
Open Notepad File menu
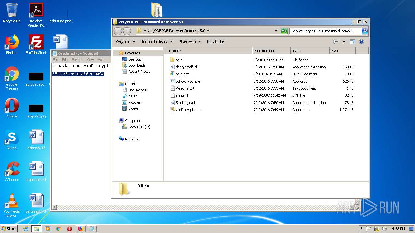pyautogui.click(x=55, y=60)
